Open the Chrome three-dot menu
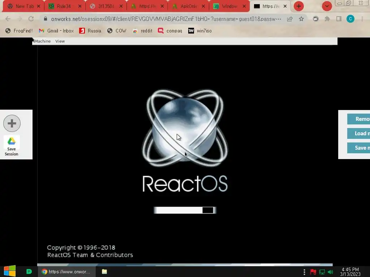 (x=362, y=19)
